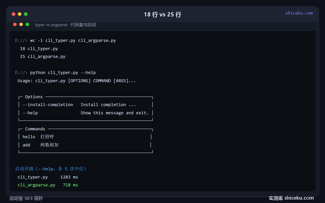Click the "python cli_typer.py --help" command

point(63,73)
